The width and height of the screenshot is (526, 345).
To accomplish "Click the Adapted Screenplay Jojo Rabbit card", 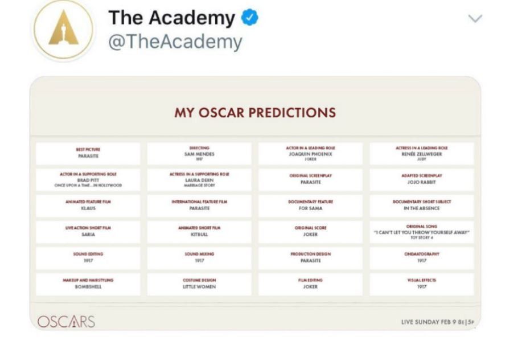I will [422, 179].
